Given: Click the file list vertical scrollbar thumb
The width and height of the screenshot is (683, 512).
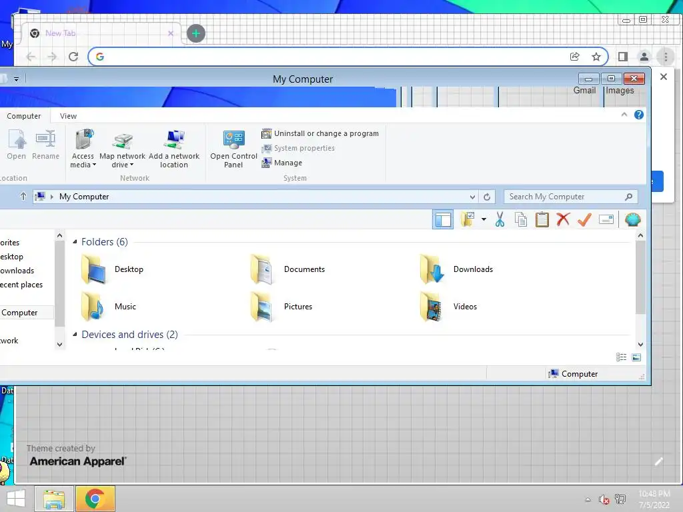Looking at the screenshot, I should click(x=640, y=277).
